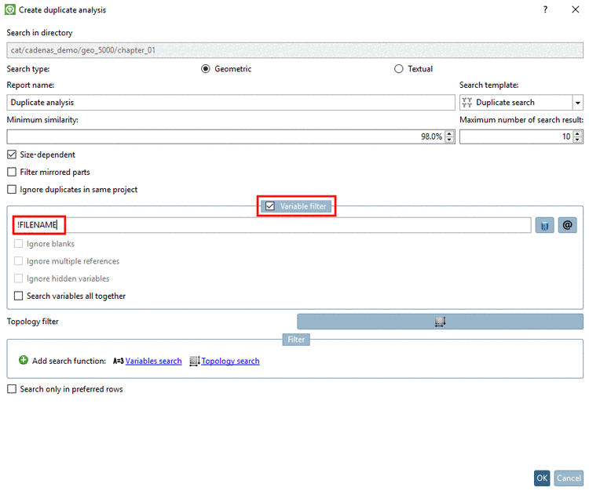This screenshot has height=491, width=589.
Task: Click the !FILENAME variable filter field
Action: [x=273, y=225]
